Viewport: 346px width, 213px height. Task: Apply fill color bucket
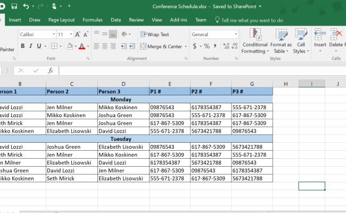pos(70,46)
